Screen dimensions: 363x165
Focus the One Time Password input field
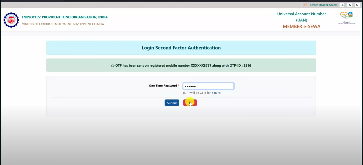tap(208, 86)
